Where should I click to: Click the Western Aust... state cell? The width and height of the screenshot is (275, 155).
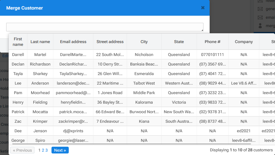click(x=179, y=83)
